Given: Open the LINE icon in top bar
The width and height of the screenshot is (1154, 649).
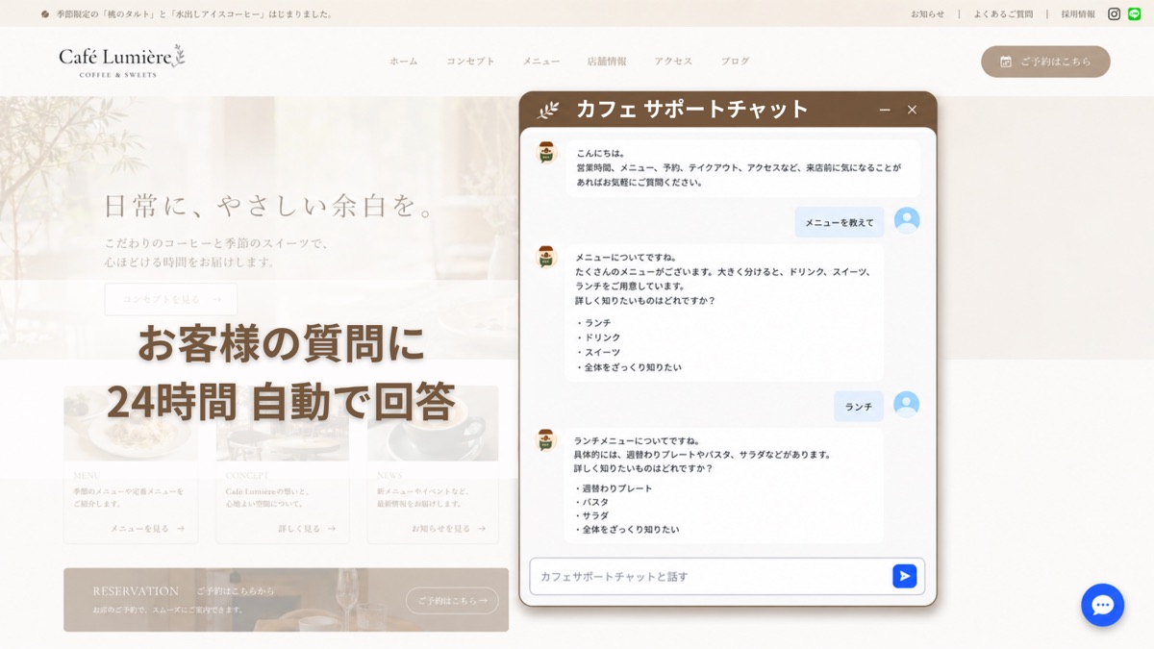Looking at the screenshot, I should tap(1134, 13).
